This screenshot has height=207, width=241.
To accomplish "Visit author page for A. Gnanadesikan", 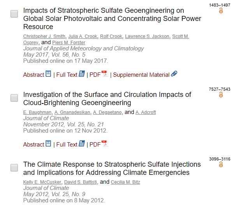I will coord(72,112).
